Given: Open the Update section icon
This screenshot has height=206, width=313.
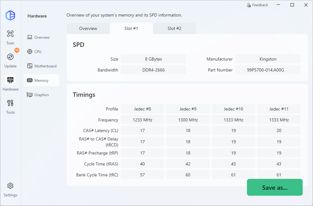Looking at the screenshot, I should click(x=10, y=57).
